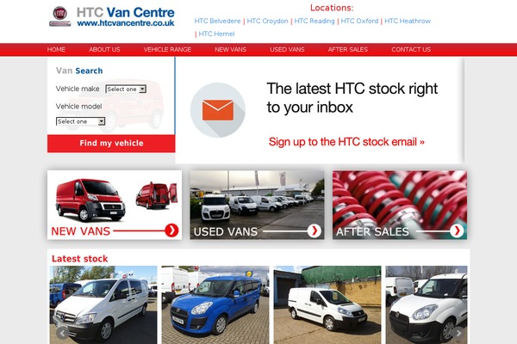Select About Us in the navigation bar
Image resolution: width=517 pixels, height=344 pixels.
click(x=104, y=49)
